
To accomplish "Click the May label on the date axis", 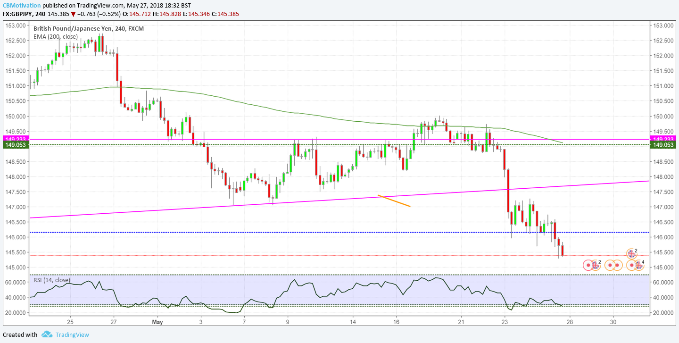I will click(157, 322).
